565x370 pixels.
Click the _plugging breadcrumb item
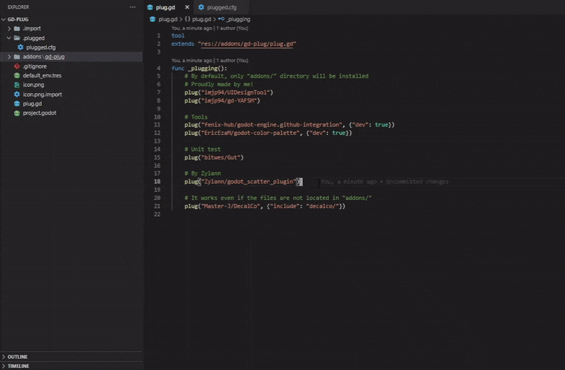(x=238, y=19)
